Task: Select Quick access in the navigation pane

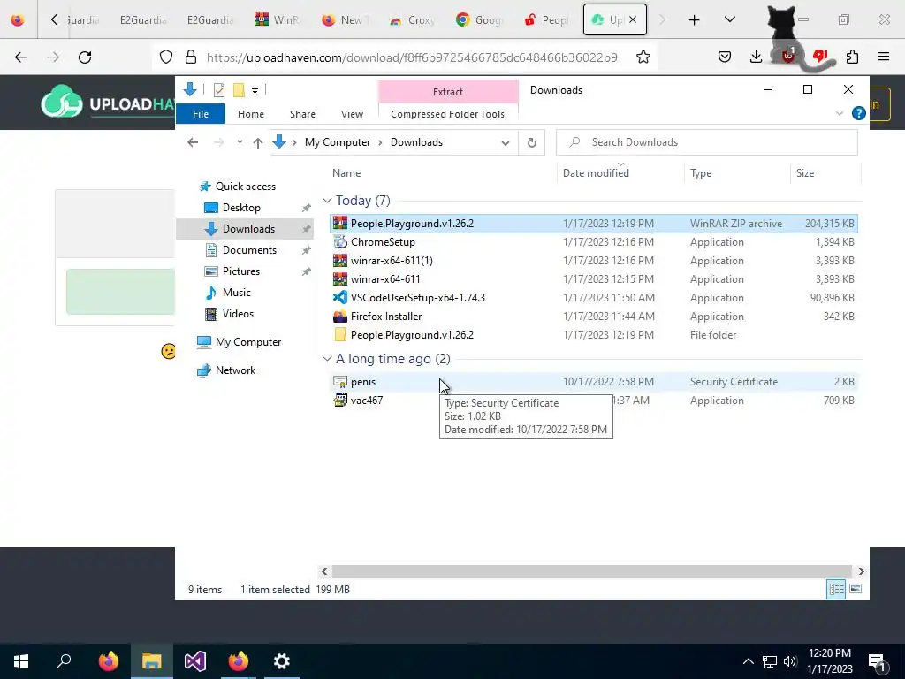Action: [246, 187]
